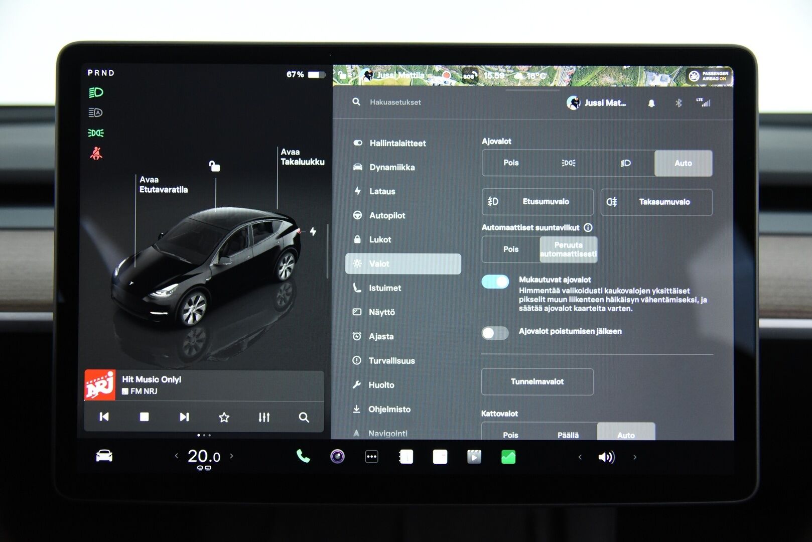Open the all apps three-dots launcher
This screenshot has height=542, width=812.
[371, 457]
